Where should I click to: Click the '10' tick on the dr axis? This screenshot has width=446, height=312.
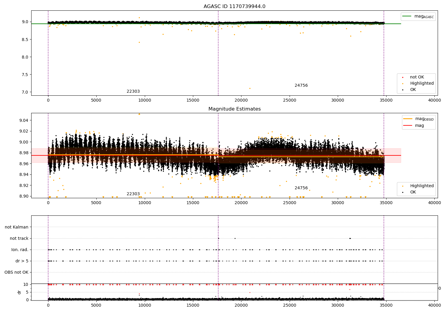click(x=26, y=284)
